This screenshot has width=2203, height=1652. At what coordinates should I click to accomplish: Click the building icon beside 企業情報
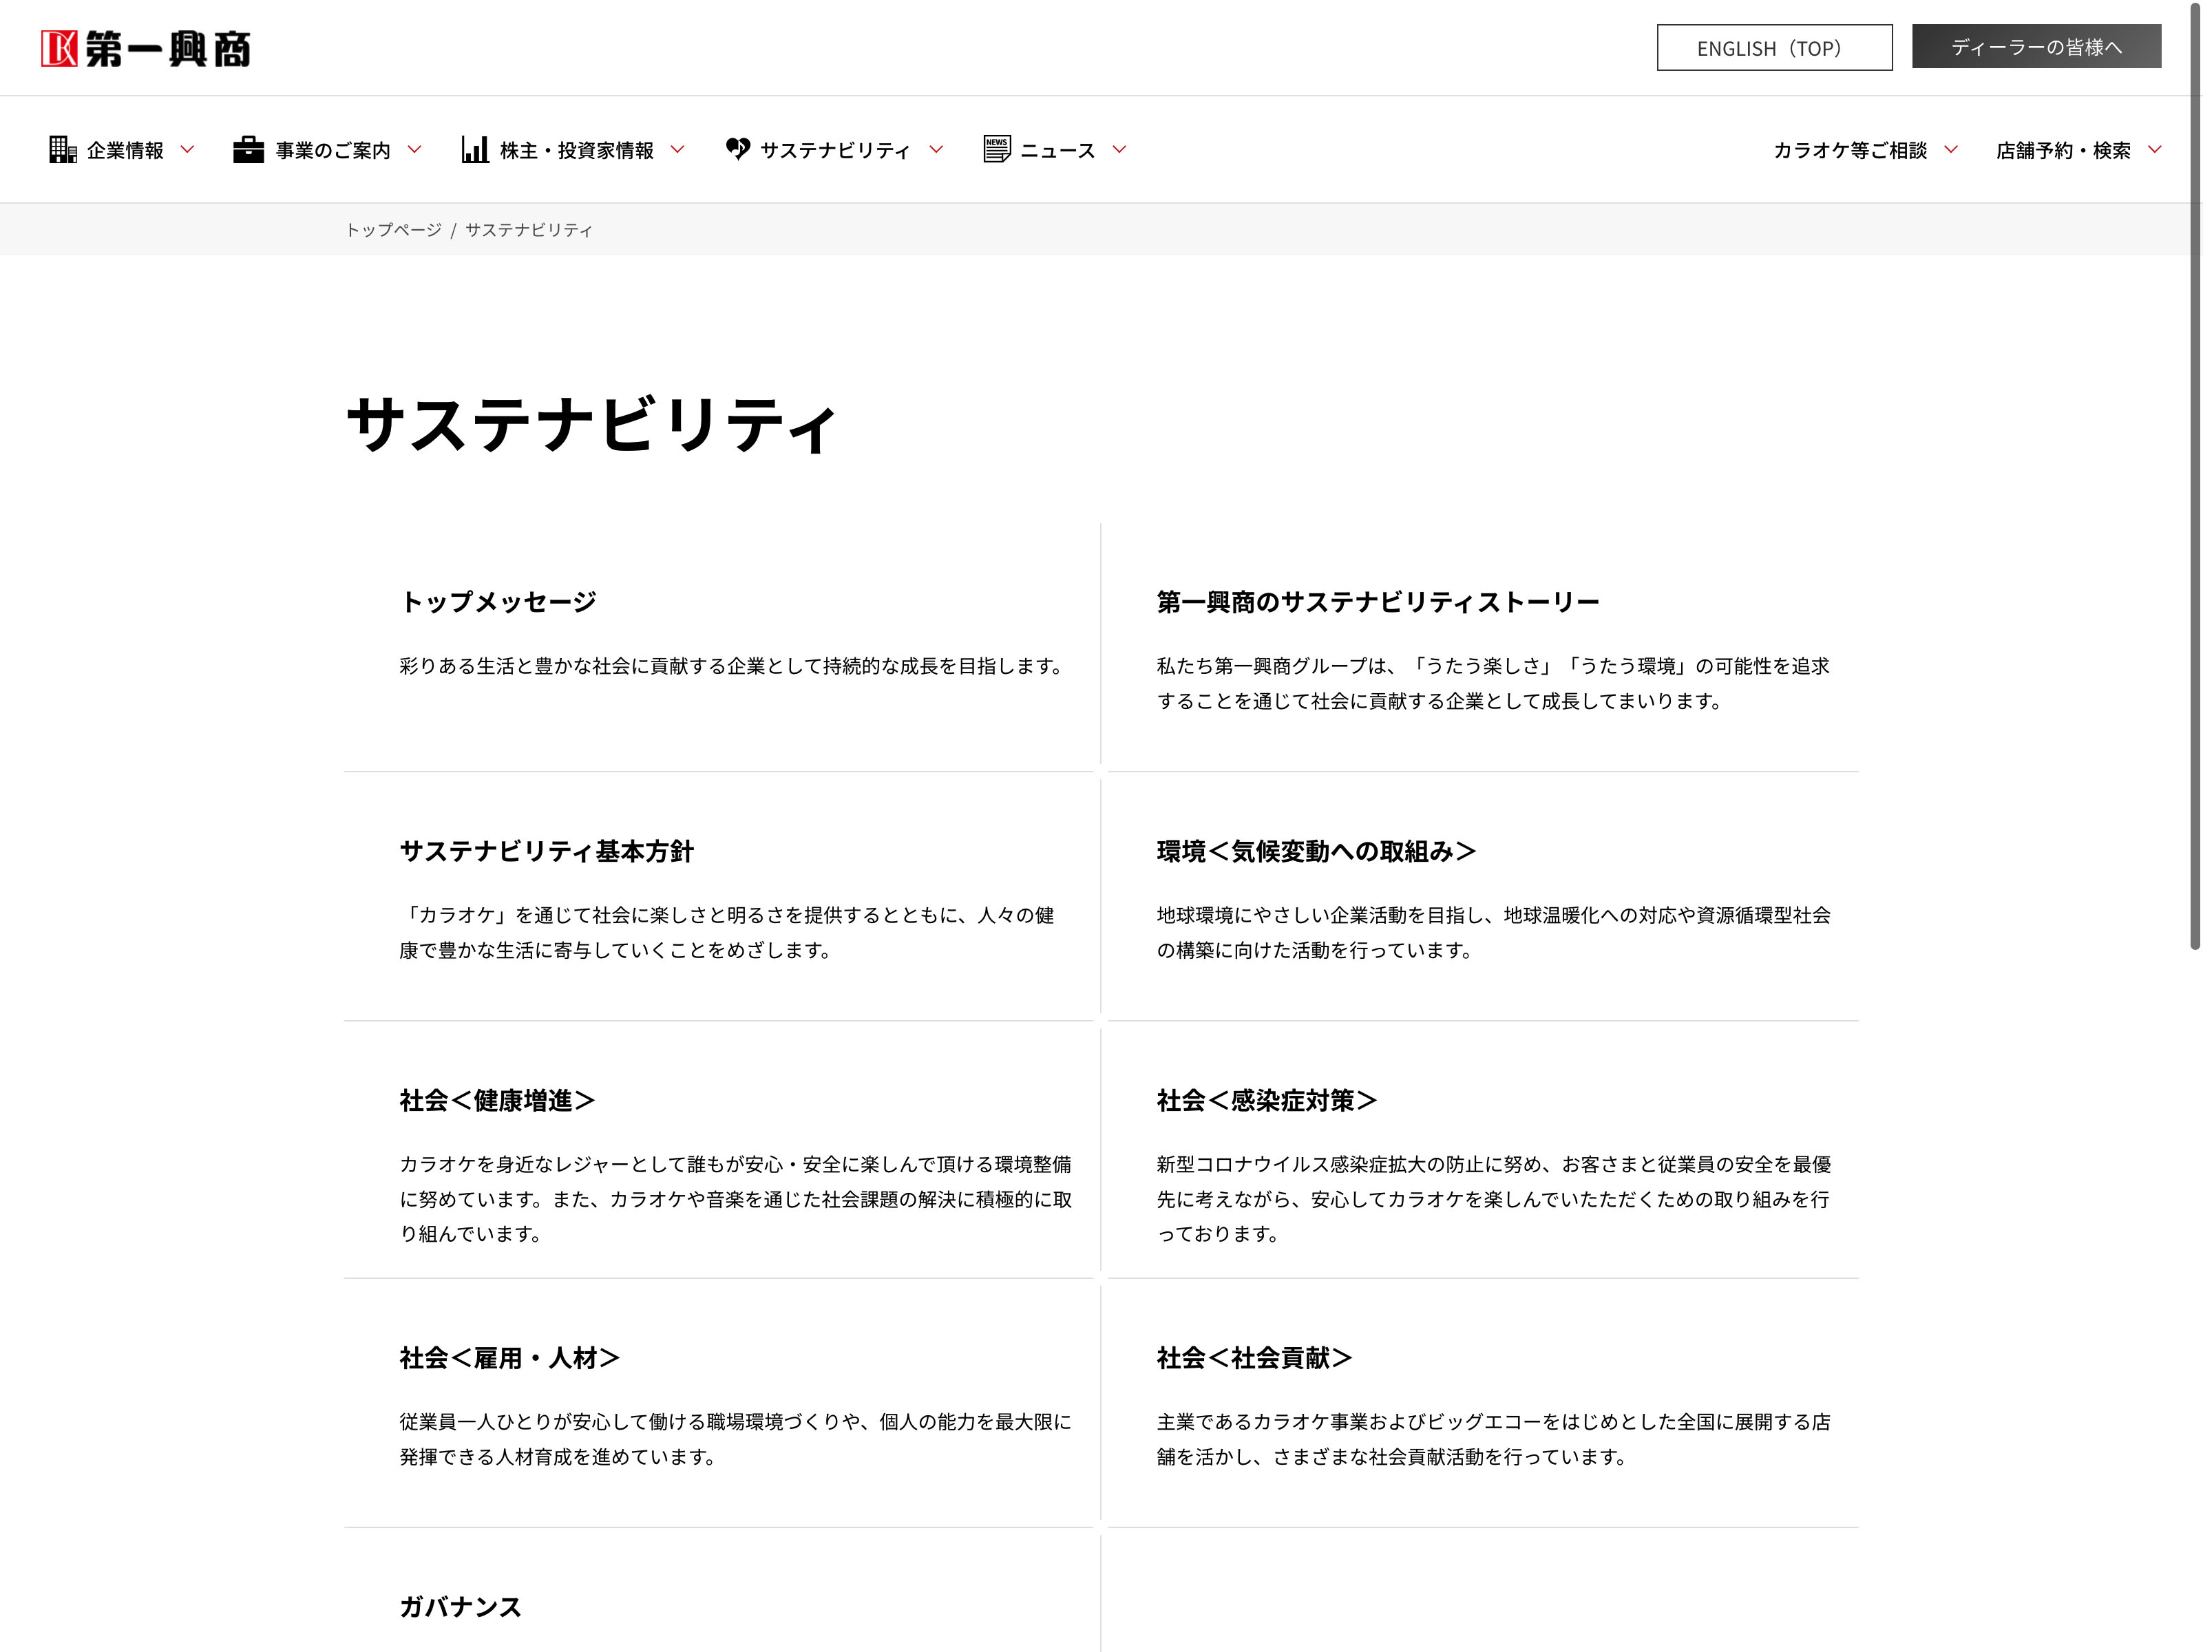(x=63, y=149)
